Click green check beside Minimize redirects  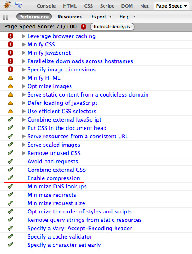point(10,195)
